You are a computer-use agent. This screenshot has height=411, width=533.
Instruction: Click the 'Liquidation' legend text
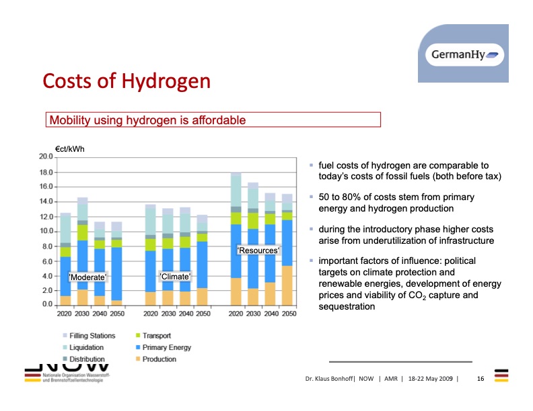86,347
